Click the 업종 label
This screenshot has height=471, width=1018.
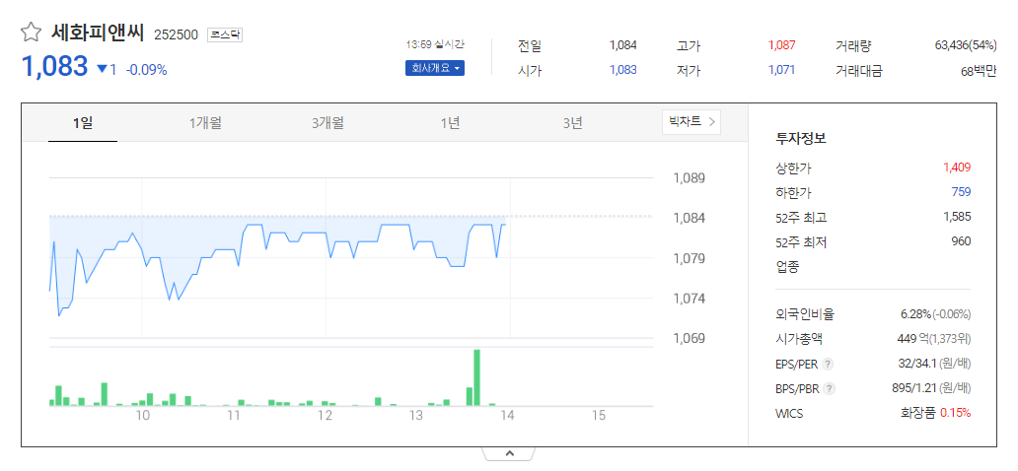tap(787, 267)
